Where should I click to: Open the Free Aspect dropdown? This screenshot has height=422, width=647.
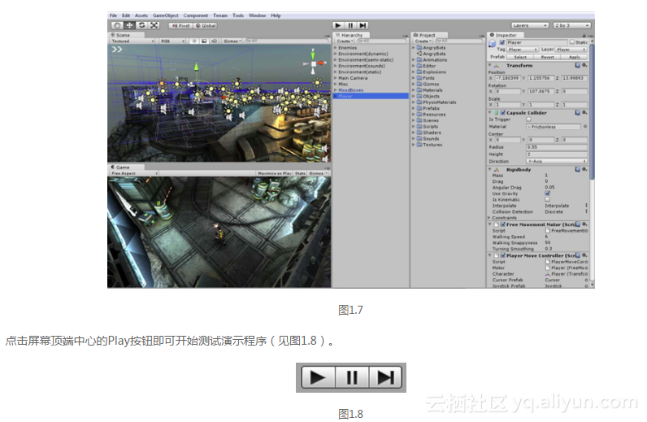pyautogui.click(x=134, y=173)
